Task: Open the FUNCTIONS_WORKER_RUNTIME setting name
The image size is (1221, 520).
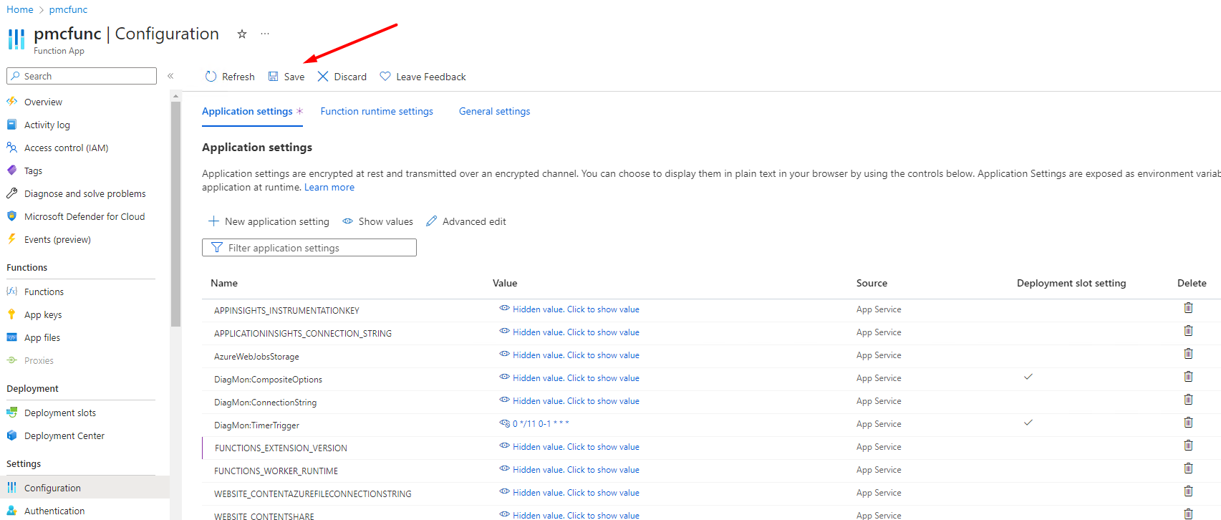Action: tap(276, 471)
